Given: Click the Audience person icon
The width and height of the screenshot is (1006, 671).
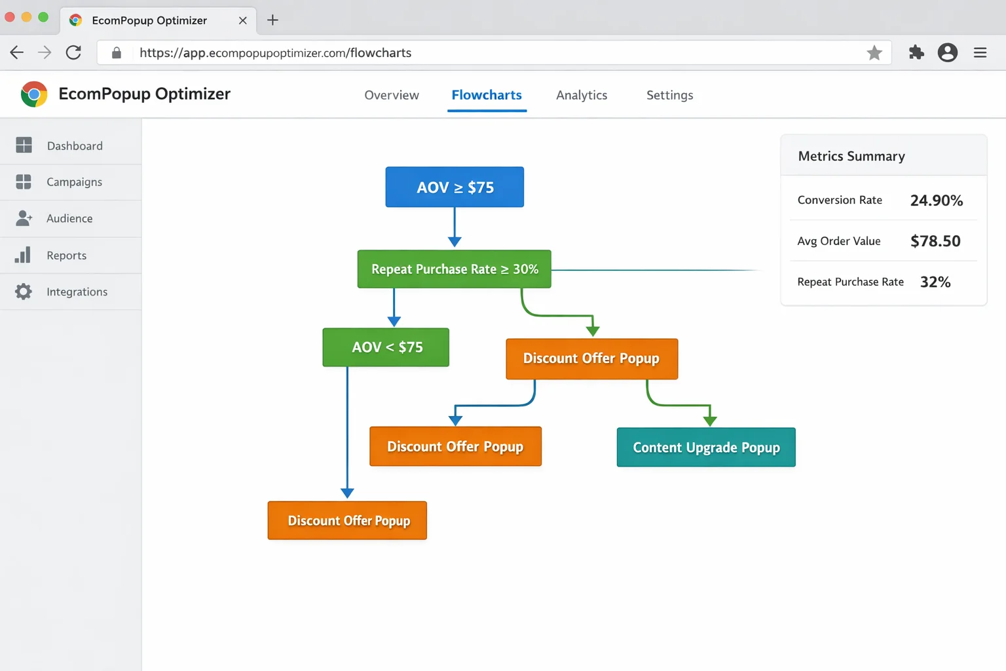Looking at the screenshot, I should [24, 218].
